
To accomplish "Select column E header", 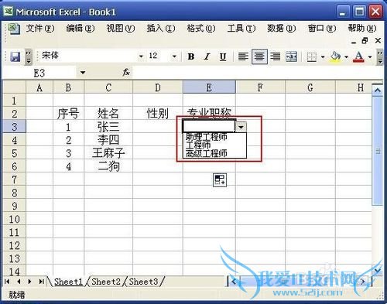I will pyautogui.click(x=209, y=87).
